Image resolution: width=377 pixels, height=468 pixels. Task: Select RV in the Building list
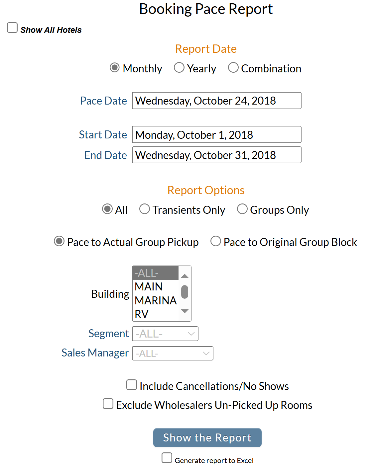click(x=142, y=314)
